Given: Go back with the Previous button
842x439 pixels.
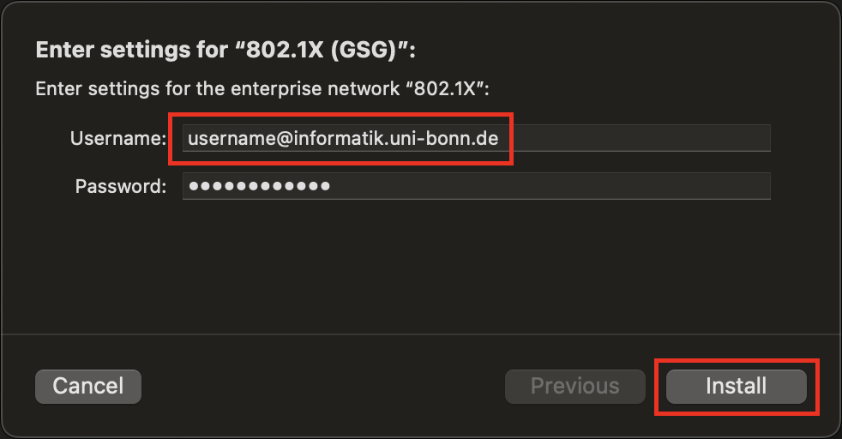Looking at the screenshot, I should 574,386.
